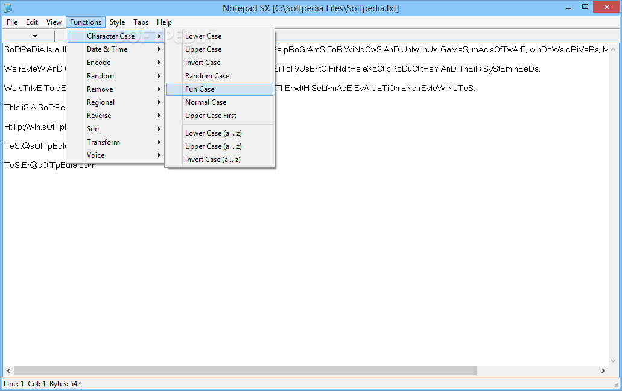Open the Tabs menu
Image resolution: width=622 pixels, height=391 pixels.
pyautogui.click(x=141, y=22)
